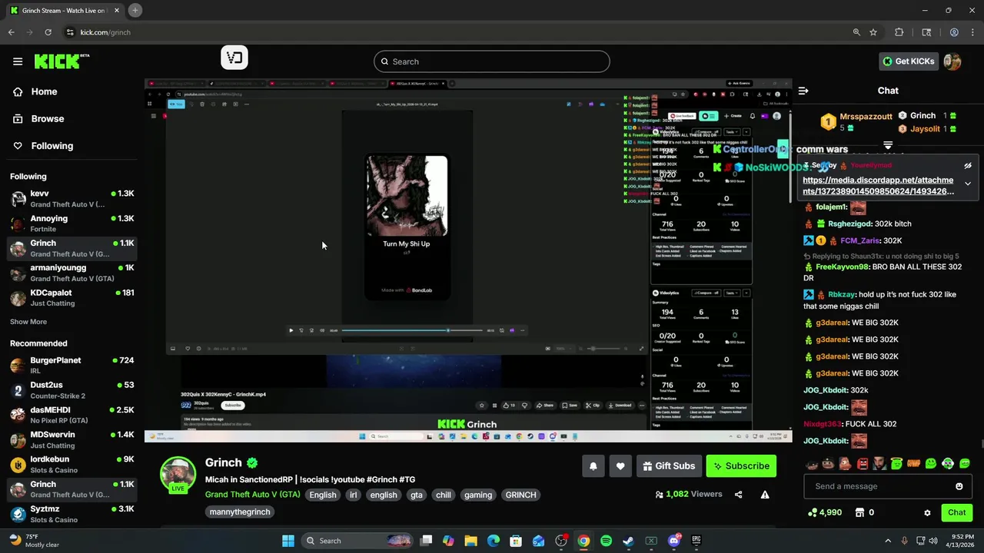
Task: Click the red angry face emote
Action: pyautogui.click(x=862, y=464)
